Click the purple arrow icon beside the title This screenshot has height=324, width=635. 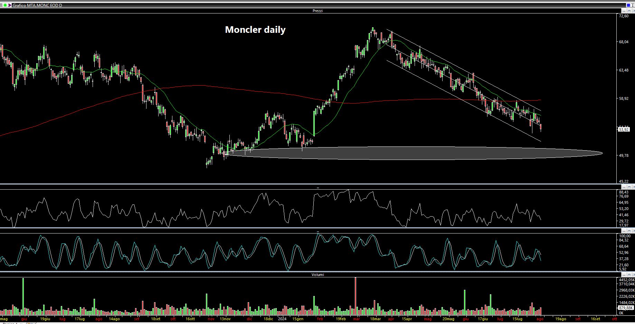coord(10,6)
